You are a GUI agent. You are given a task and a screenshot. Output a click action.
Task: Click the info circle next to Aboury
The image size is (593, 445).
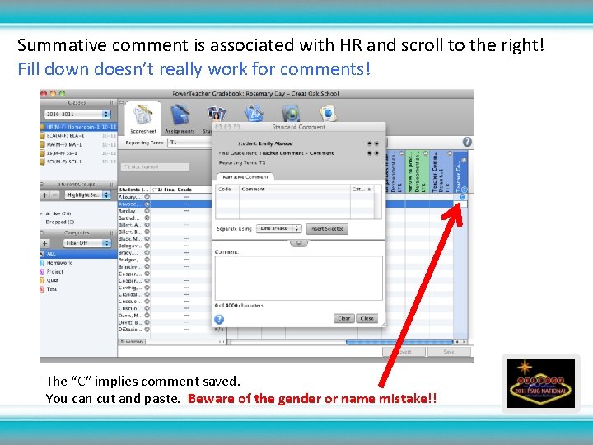pyautogui.click(x=147, y=197)
